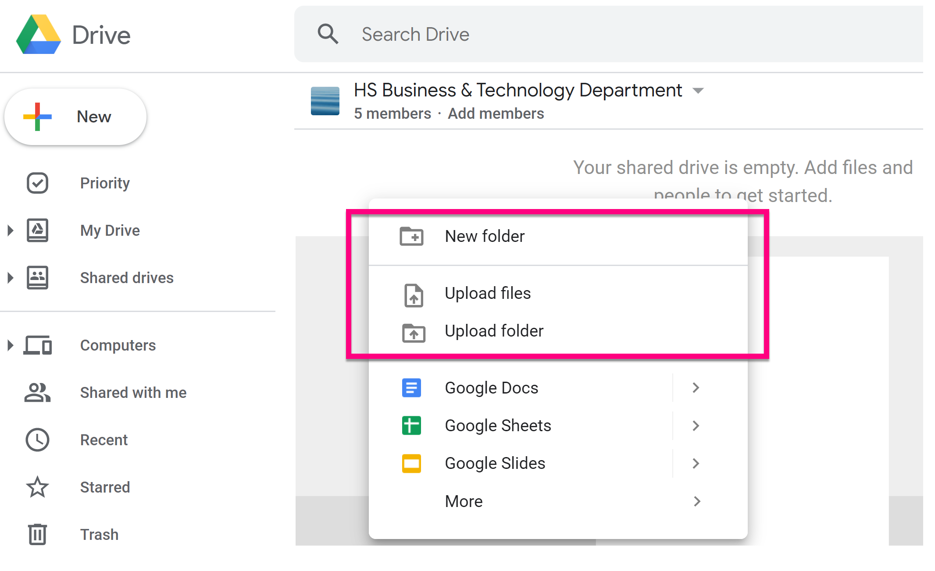Select Starred in the sidebar
This screenshot has width=935, height=571.
click(104, 487)
